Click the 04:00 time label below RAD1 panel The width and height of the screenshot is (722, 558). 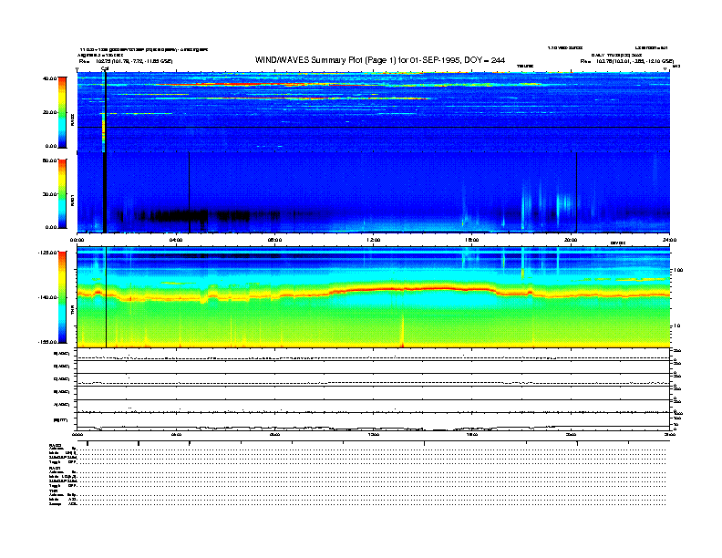176,240
